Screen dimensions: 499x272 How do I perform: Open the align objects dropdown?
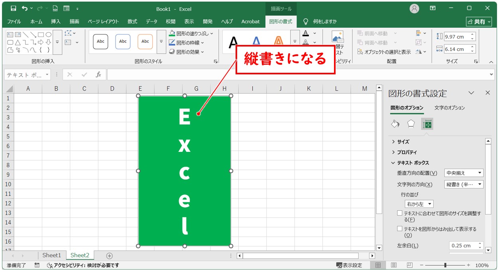[421, 33]
